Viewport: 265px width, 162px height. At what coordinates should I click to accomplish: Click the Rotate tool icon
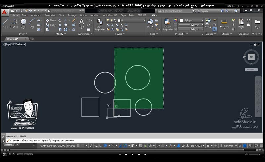60,20
